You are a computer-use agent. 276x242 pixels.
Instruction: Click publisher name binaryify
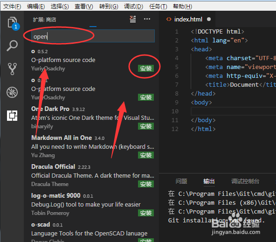(42, 126)
